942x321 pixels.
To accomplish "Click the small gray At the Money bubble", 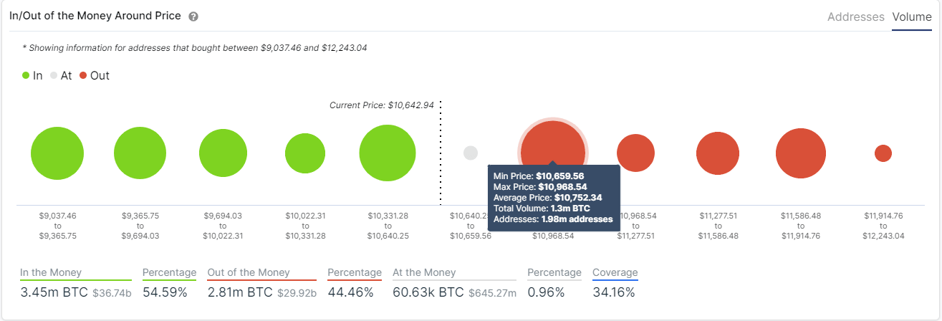I will point(471,153).
